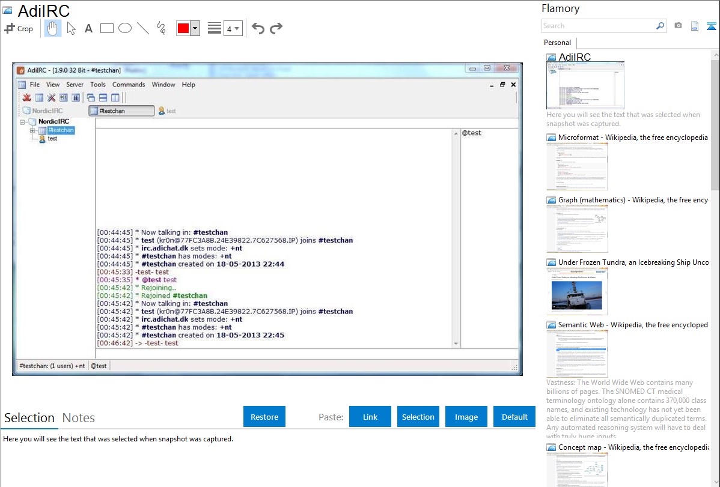720x487 pixels.
Task: Click the Paste Link button
Action: [370, 417]
